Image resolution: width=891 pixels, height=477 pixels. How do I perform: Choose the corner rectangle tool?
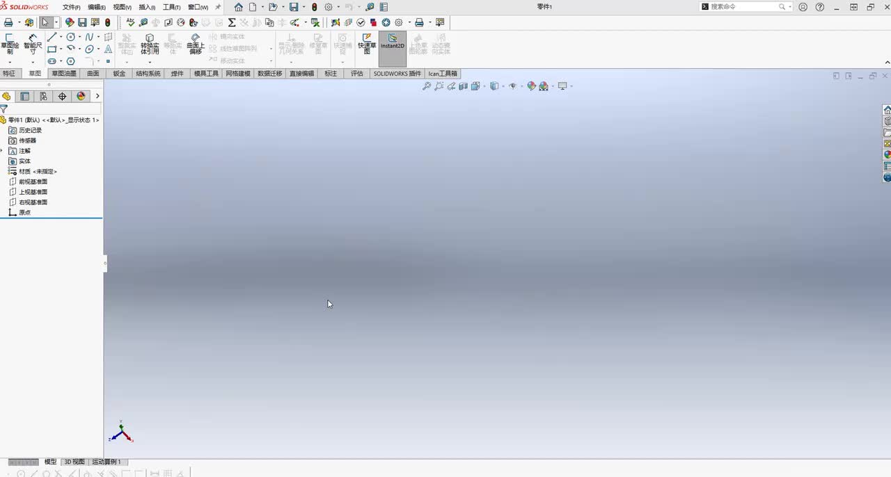tap(52, 49)
